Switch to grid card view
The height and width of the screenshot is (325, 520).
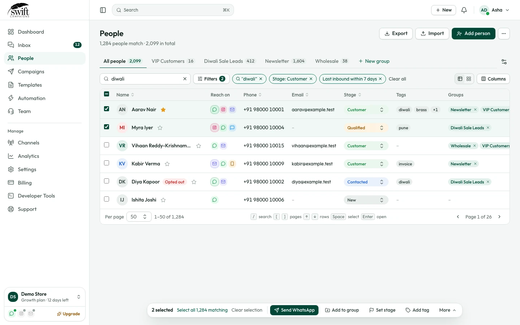[x=469, y=79]
